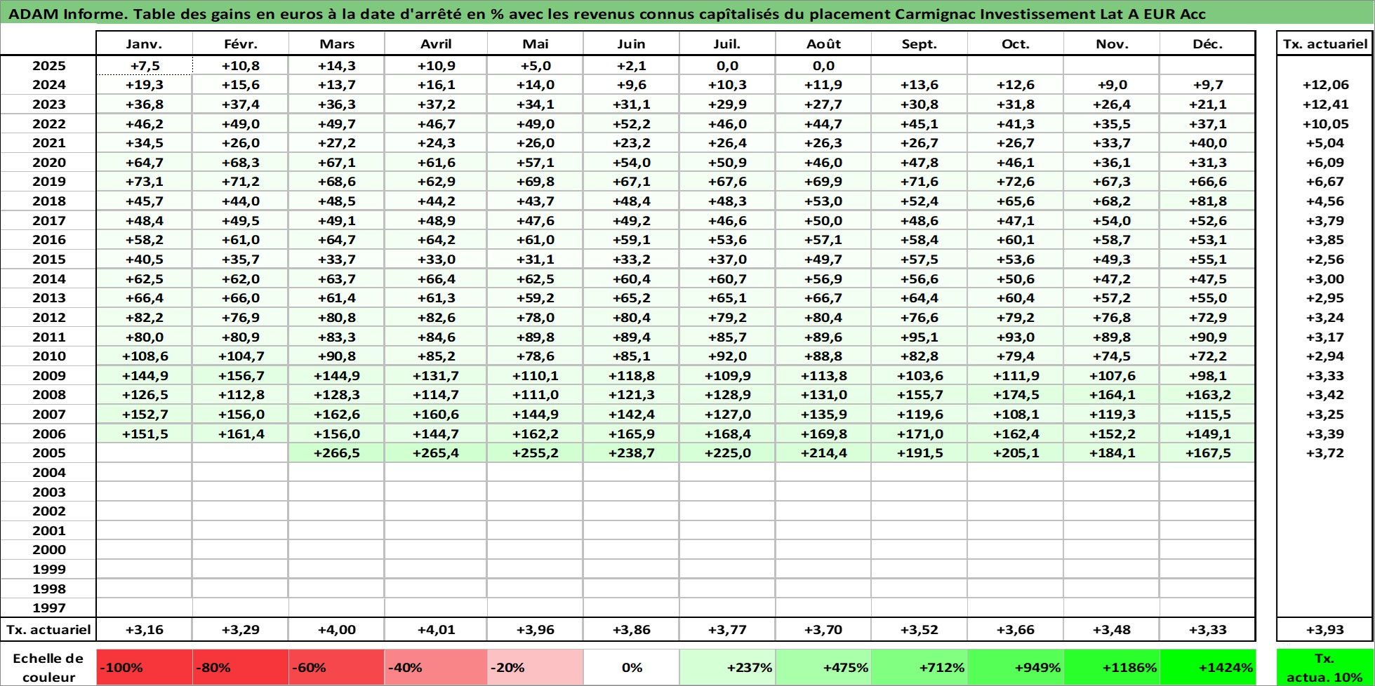Click the 'Janv.' column header

[144, 43]
